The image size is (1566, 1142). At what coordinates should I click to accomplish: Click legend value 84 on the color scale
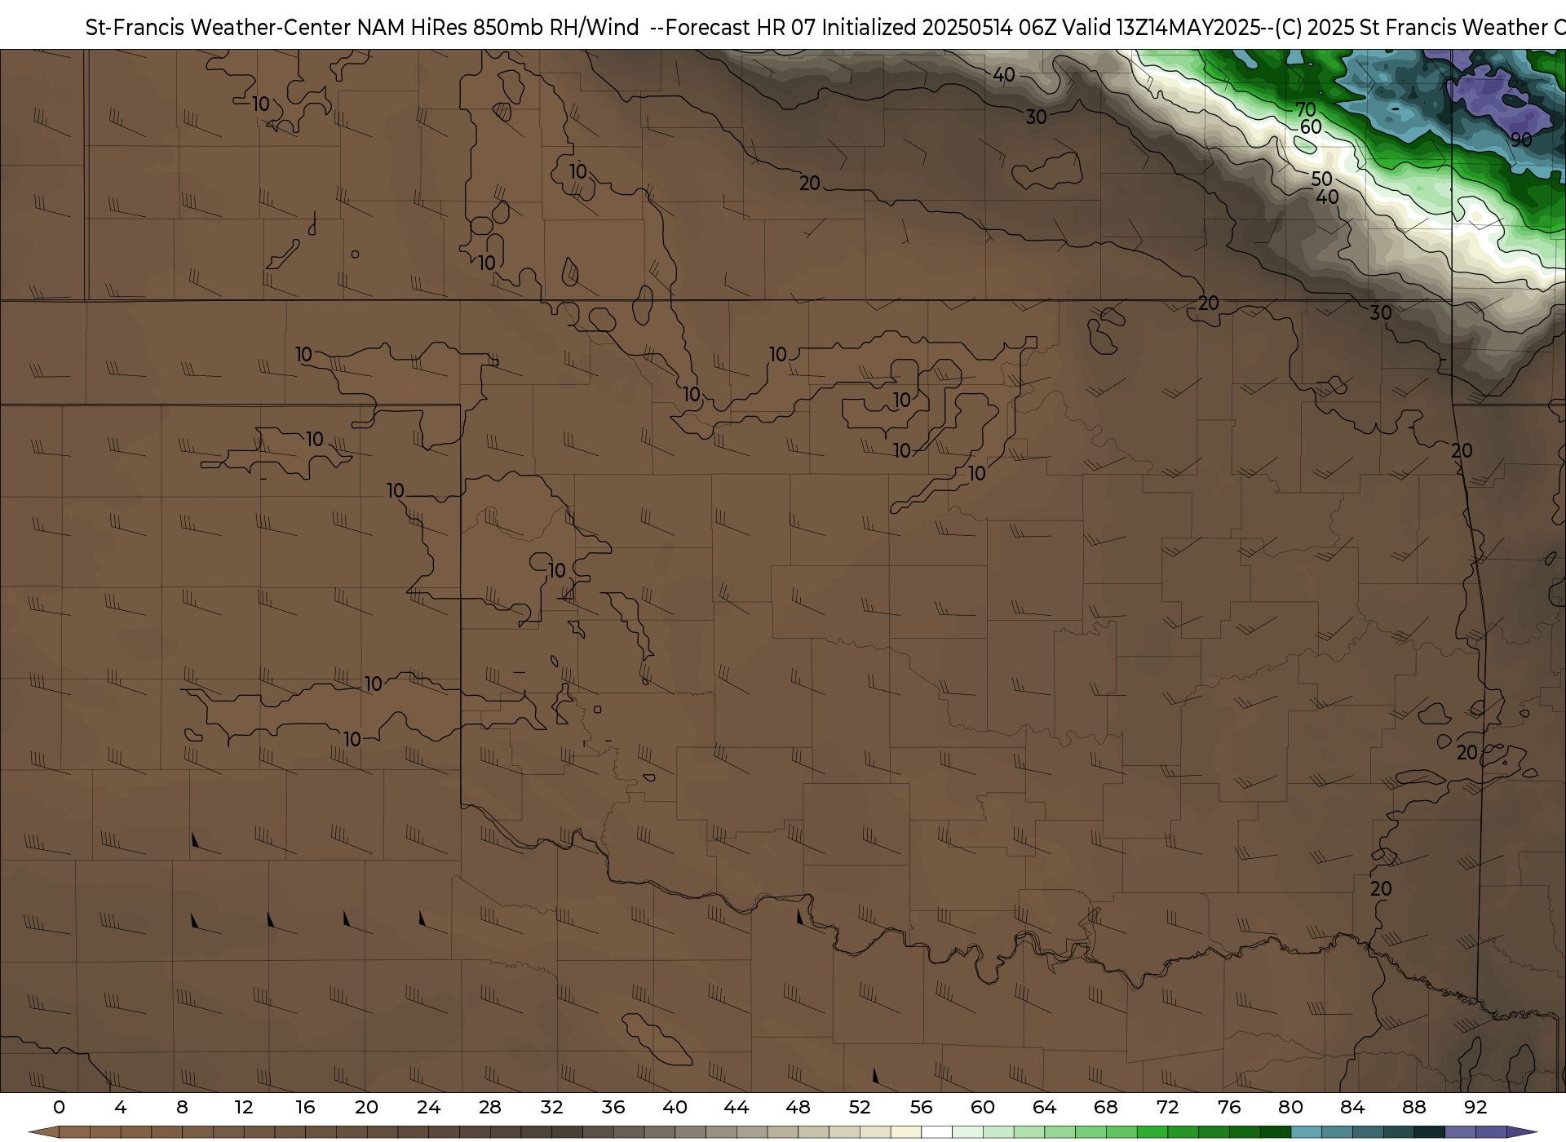click(1352, 1107)
